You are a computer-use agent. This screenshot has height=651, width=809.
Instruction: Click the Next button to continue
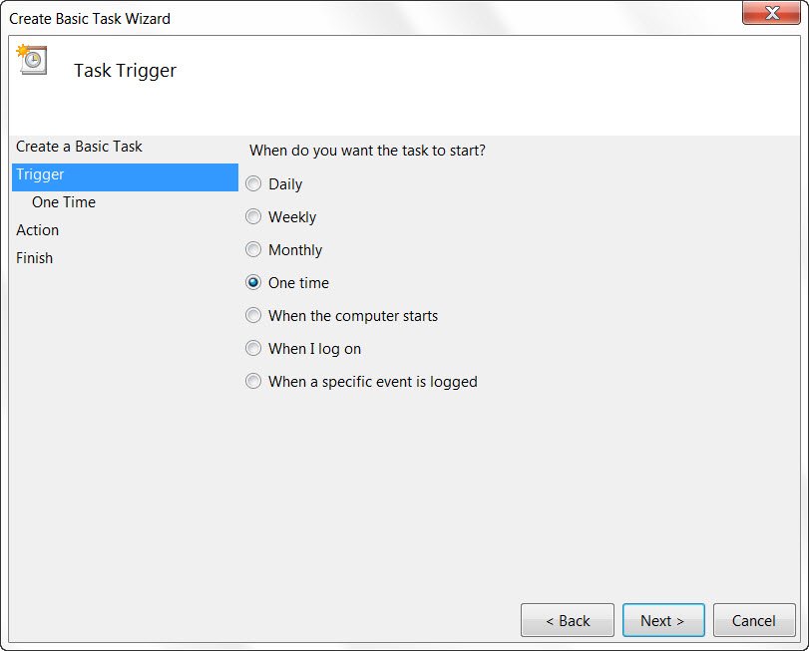(x=662, y=620)
